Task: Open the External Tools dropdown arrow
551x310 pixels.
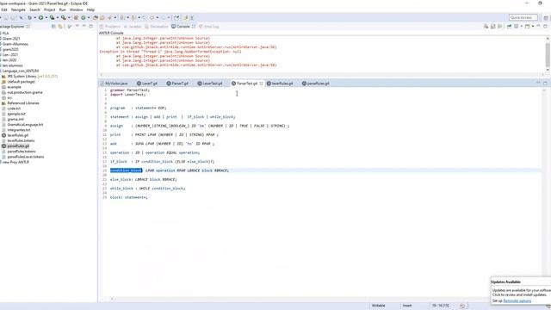Action: tap(69, 17)
